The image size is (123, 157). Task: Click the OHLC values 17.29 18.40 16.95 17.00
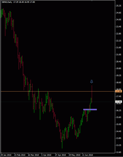pos(24,2)
